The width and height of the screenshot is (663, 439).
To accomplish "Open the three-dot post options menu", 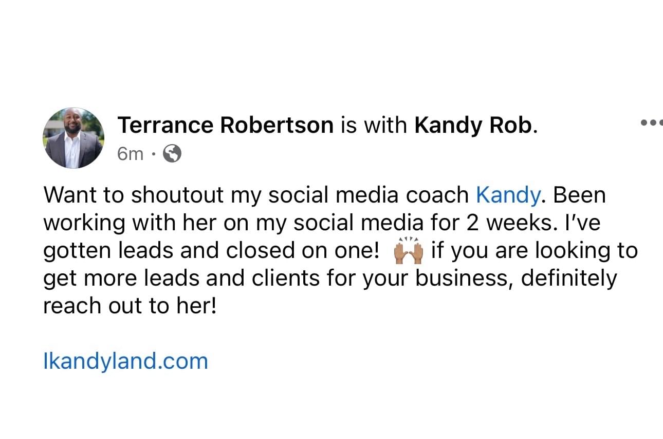I will pyautogui.click(x=652, y=123).
